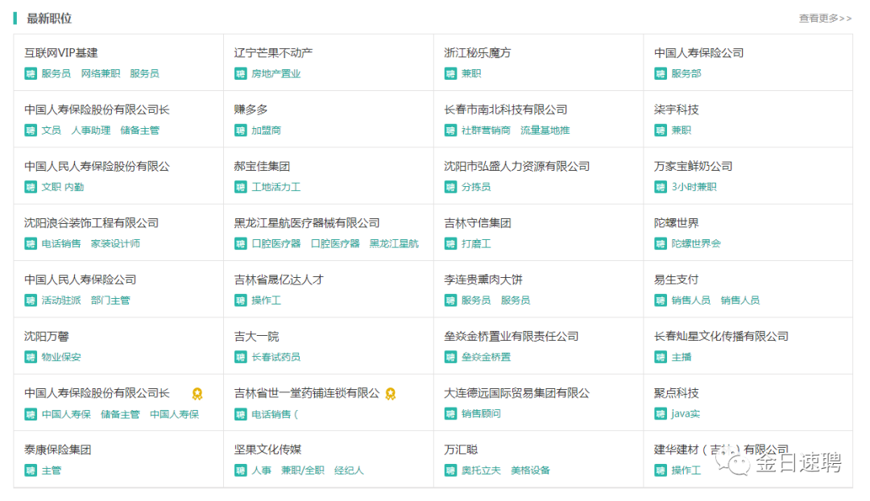Open the 网络兼职 job link

pos(101,74)
